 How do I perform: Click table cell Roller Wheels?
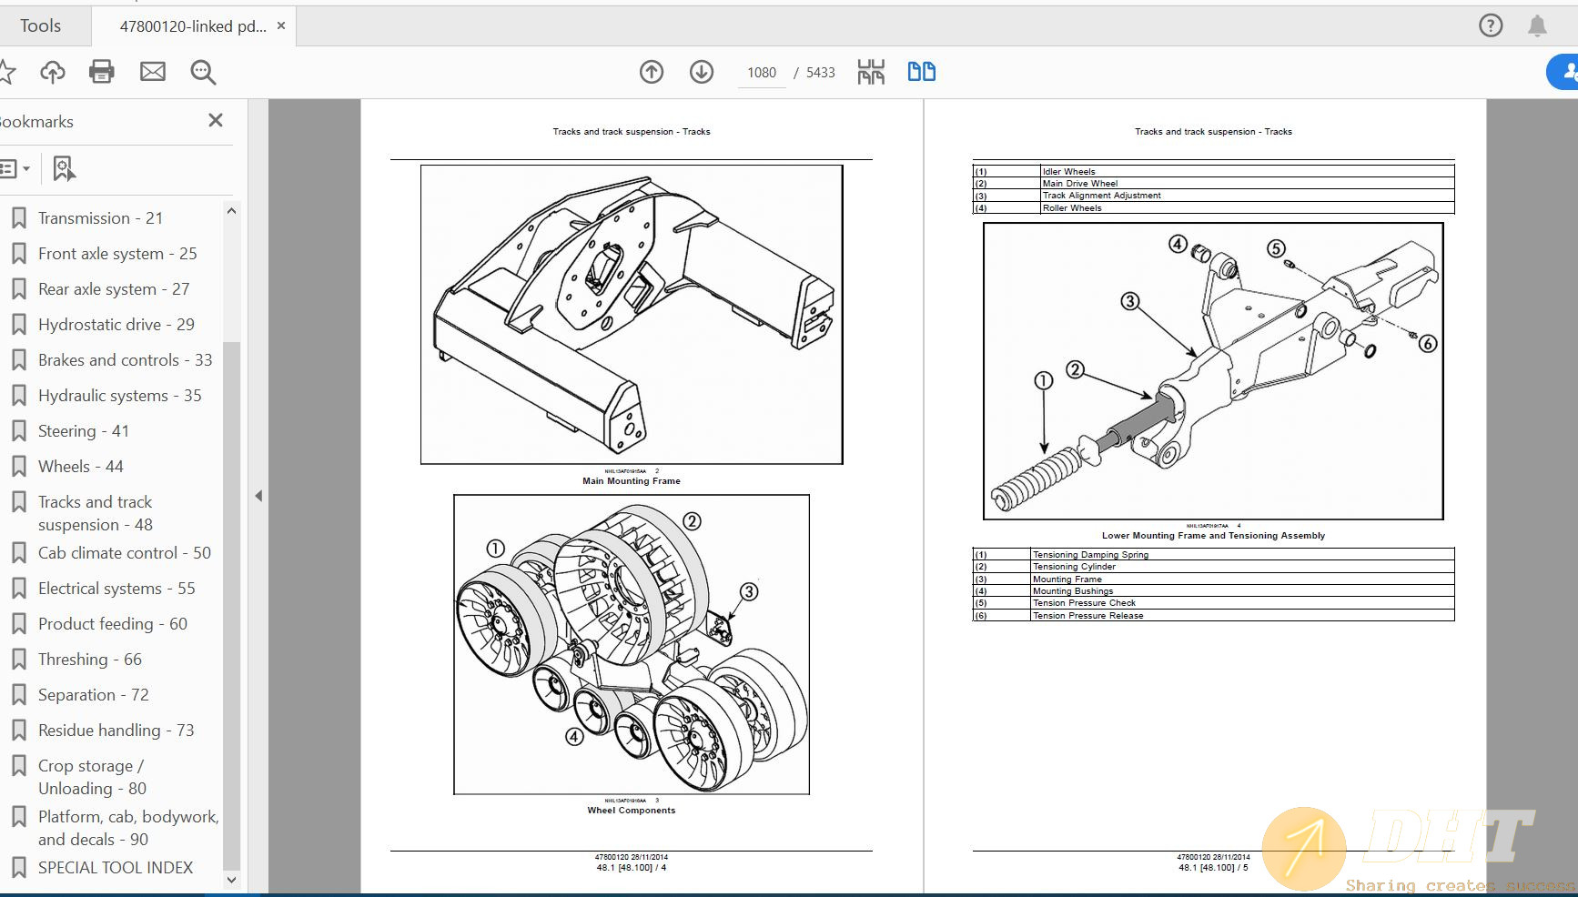click(1247, 208)
